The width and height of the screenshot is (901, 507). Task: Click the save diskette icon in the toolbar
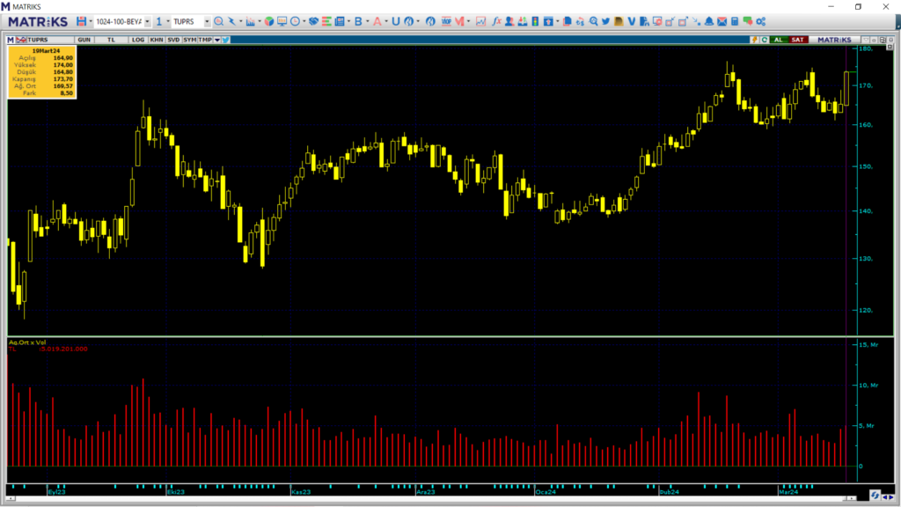coord(81,21)
